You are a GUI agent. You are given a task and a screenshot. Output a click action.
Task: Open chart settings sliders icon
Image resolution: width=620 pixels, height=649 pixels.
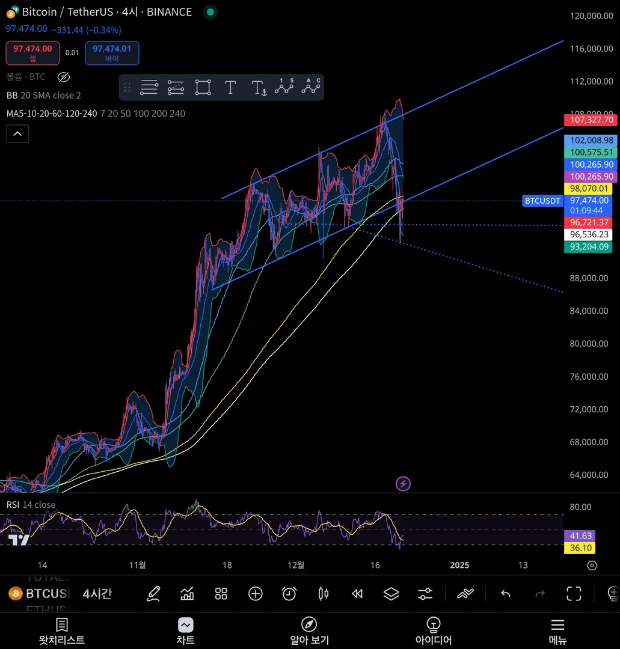pyautogui.click(x=425, y=594)
